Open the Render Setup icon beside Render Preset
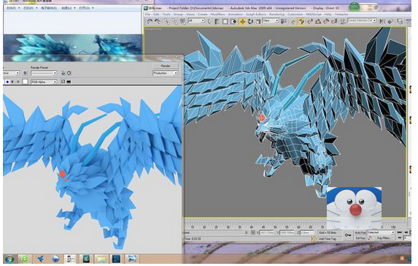The image size is (418, 266). (x=63, y=73)
